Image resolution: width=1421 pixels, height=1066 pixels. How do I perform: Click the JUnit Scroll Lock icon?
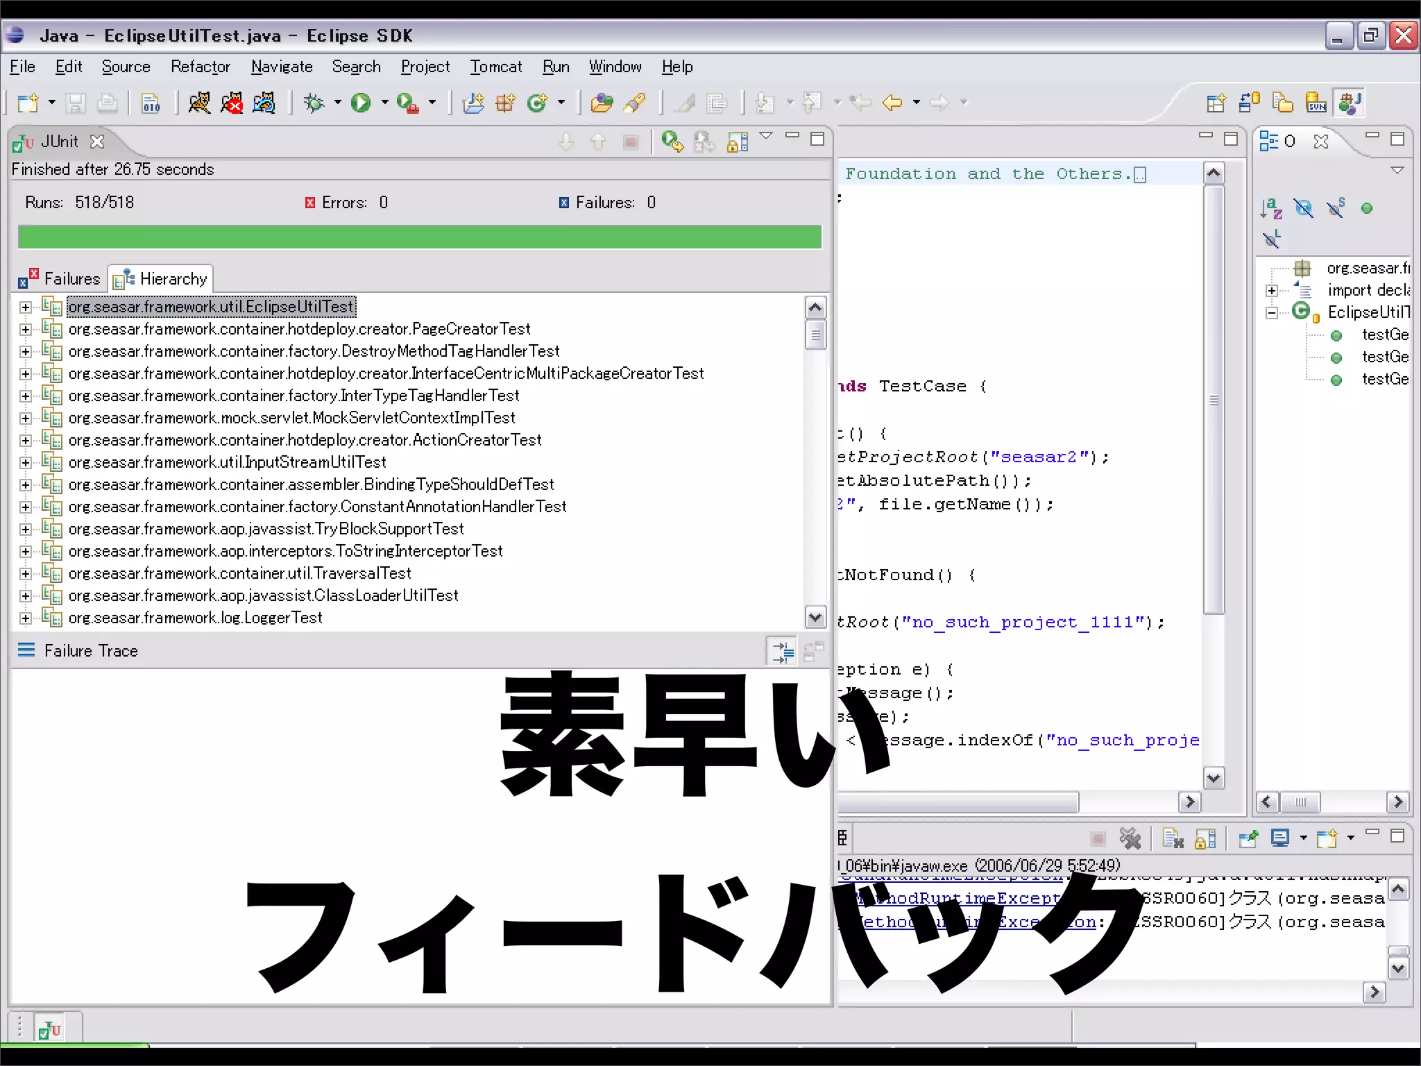(x=738, y=142)
